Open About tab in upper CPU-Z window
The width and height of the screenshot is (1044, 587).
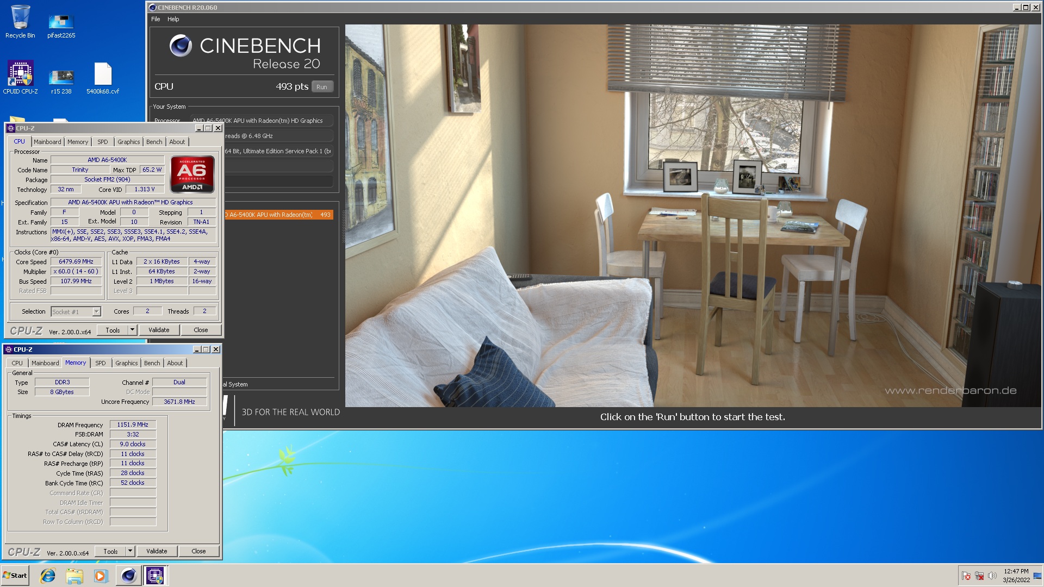pos(177,142)
